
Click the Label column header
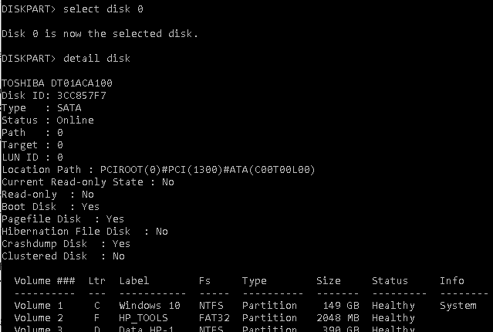click(134, 280)
